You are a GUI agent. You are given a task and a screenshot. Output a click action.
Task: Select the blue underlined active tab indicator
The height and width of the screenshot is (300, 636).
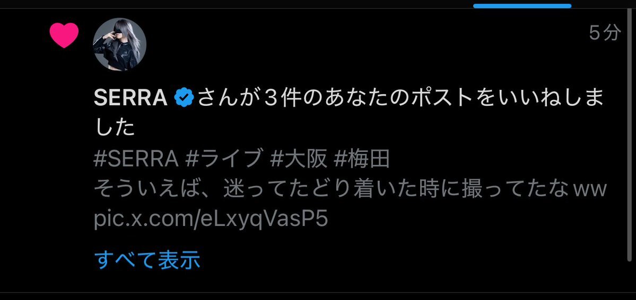pos(522,6)
